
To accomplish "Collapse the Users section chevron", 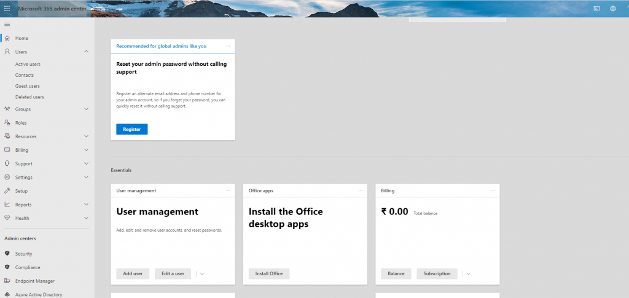I will pos(86,52).
